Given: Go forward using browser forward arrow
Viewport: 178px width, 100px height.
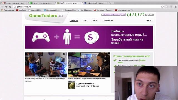Looking at the screenshot, I should coord(6,7).
